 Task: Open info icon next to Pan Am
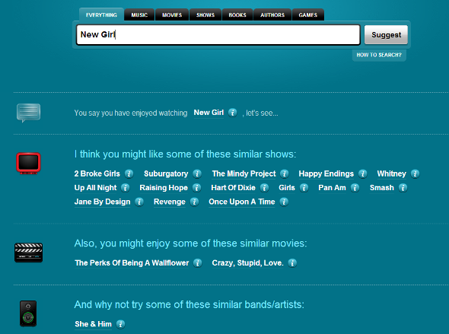tap(355, 188)
